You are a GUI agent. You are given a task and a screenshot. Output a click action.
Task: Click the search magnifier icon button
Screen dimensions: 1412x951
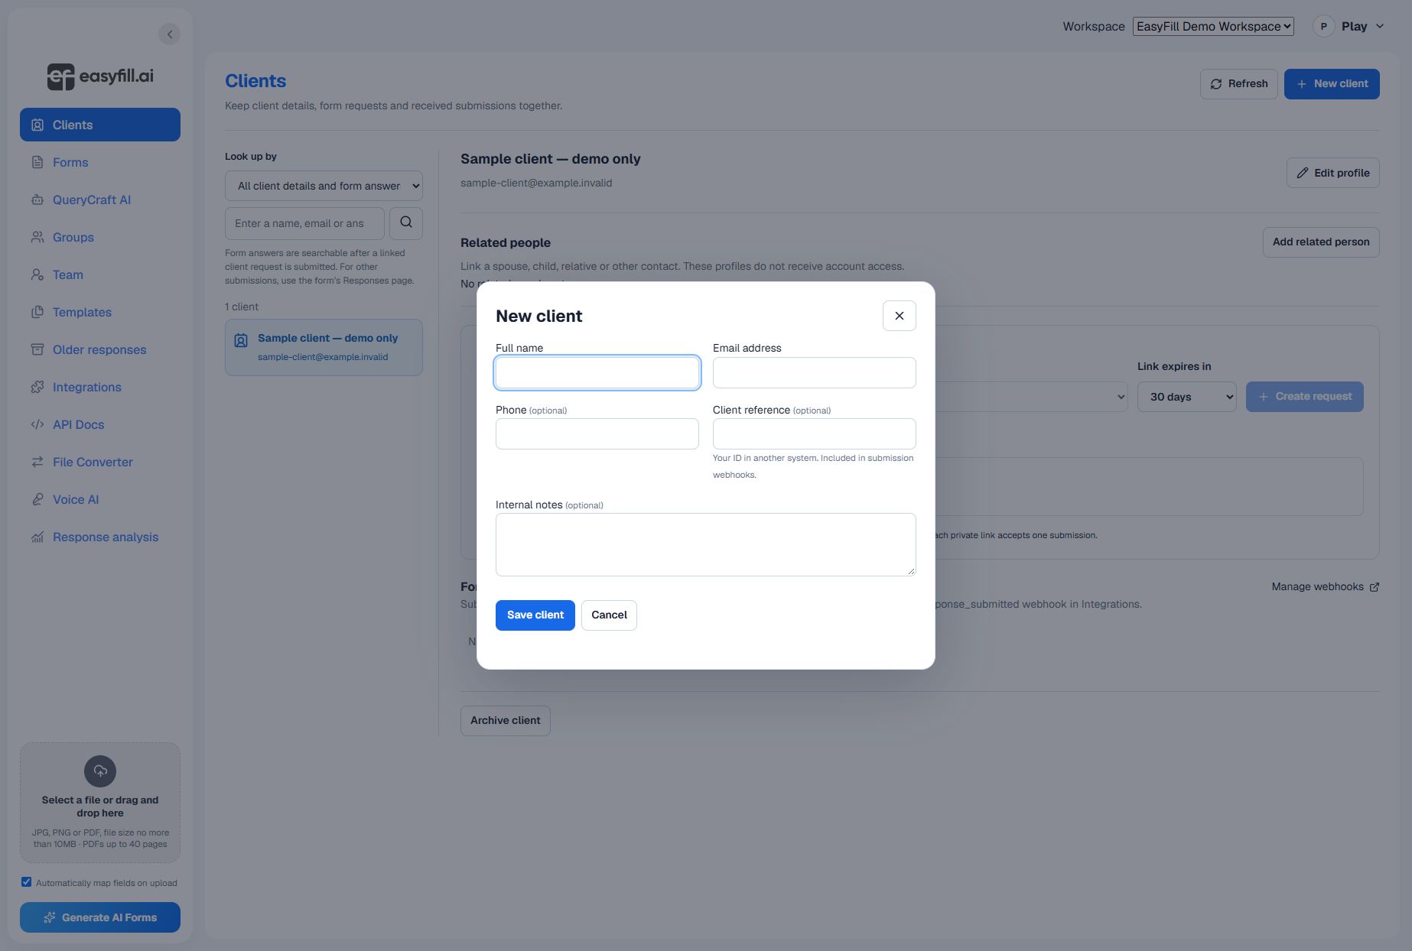[406, 222]
